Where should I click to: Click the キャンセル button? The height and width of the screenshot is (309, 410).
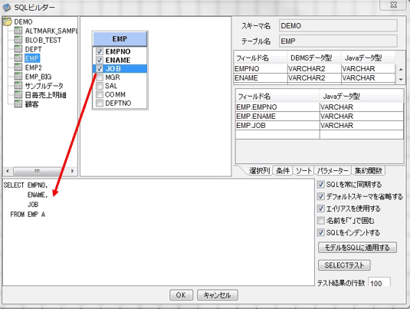pos(218,295)
